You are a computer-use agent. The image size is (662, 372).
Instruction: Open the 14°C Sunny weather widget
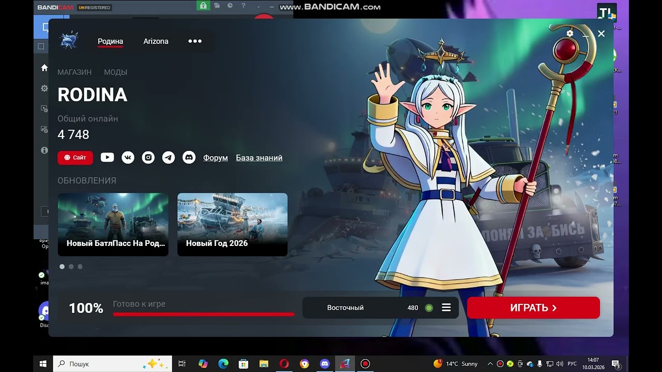456,364
